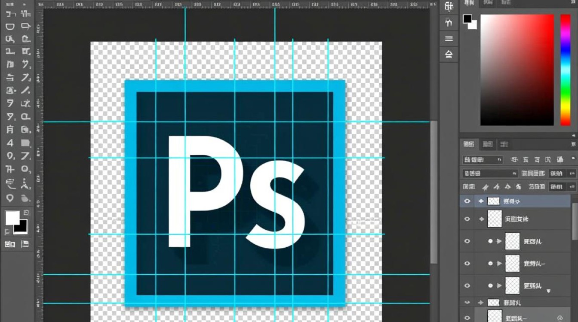The image size is (578, 322).
Task: Switch to the third tab of the Layers panel
Action: tap(504, 144)
